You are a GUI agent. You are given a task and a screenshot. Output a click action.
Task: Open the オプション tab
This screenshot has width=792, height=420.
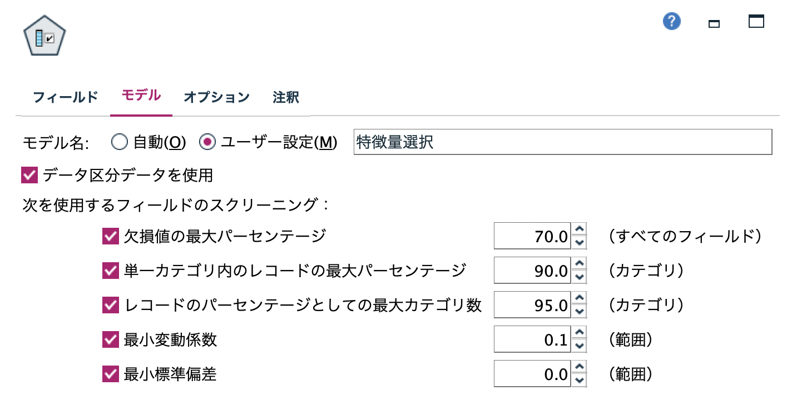click(x=216, y=96)
